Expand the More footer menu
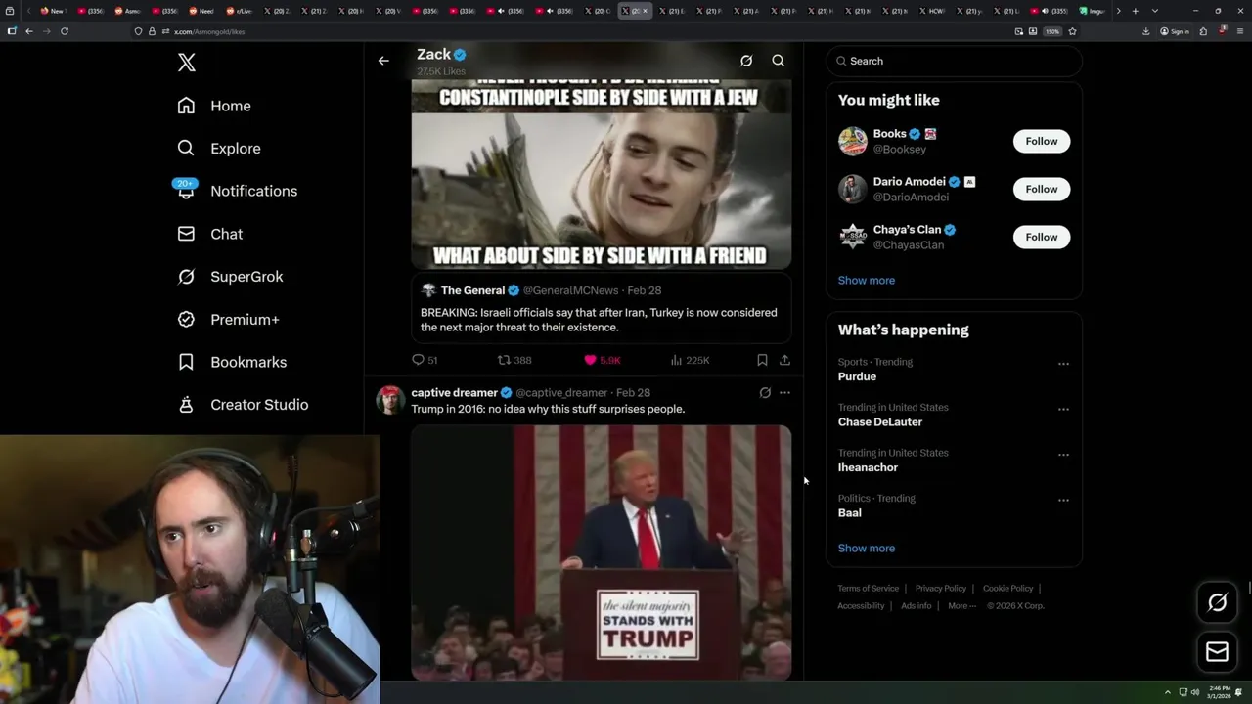This screenshot has height=704, width=1252. click(x=961, y=606)
